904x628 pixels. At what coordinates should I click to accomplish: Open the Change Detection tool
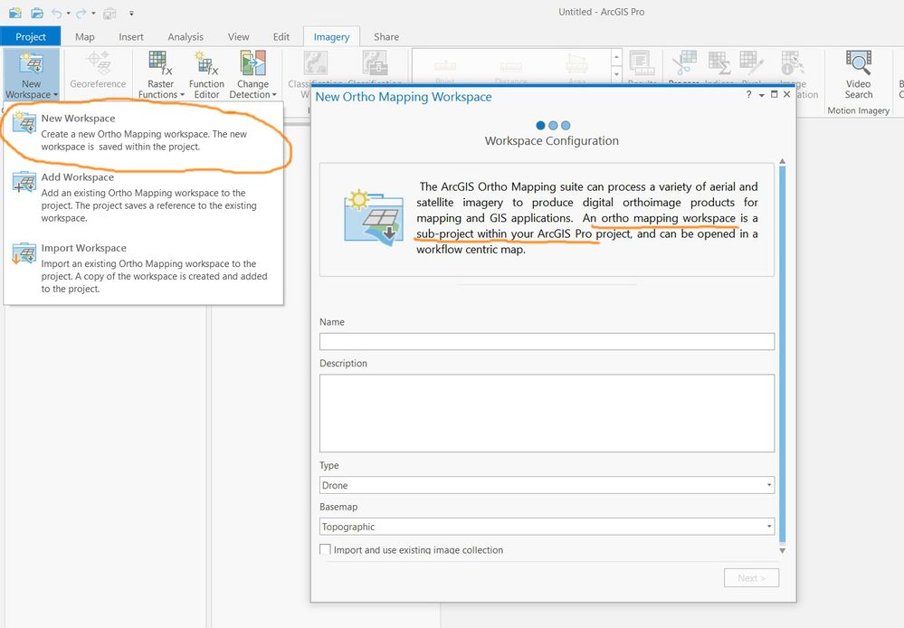tap(252, 75)
